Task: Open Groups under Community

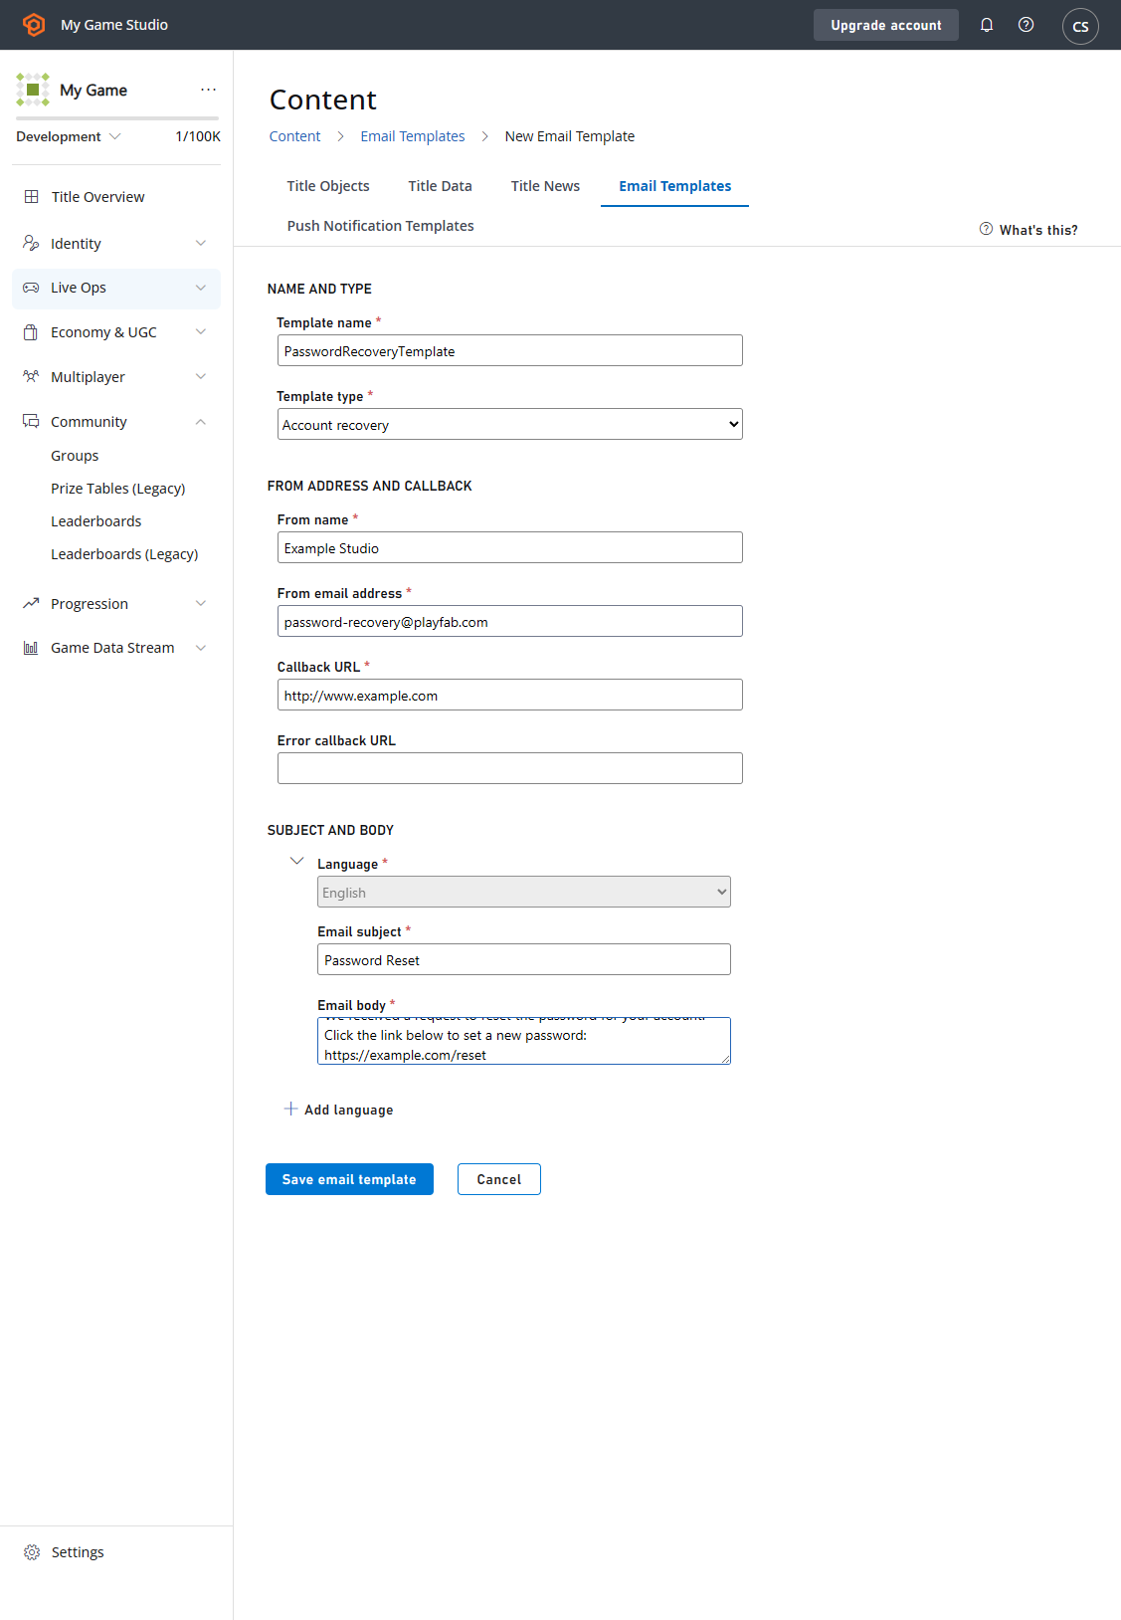Action: [x=75, y=456]
